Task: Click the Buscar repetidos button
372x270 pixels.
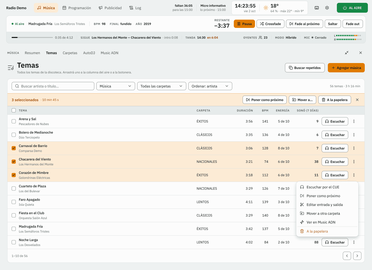Action: (305, 68)
